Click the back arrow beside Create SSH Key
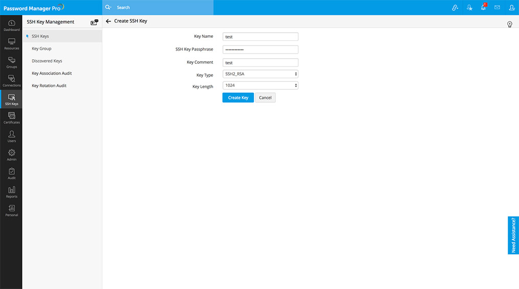 pos(108,21)
